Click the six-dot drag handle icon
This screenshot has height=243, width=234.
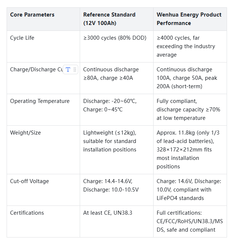(x=75, y=69)
